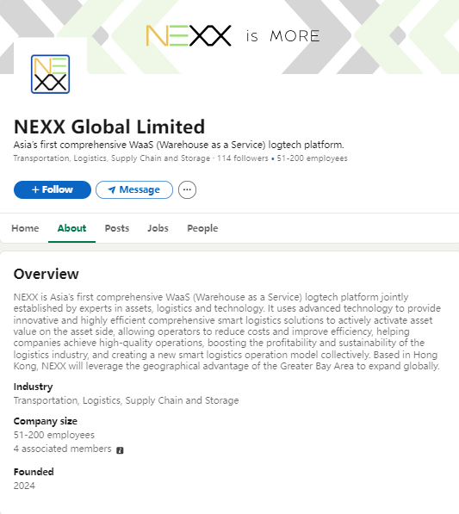Send a message via Message button
The image size is (459, 514).
pos(134,189)
